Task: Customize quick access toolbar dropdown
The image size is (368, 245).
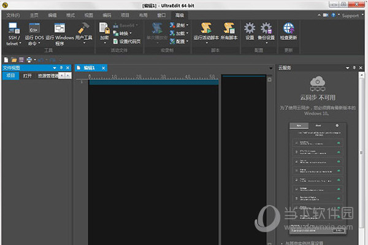Action: [60, 60]
